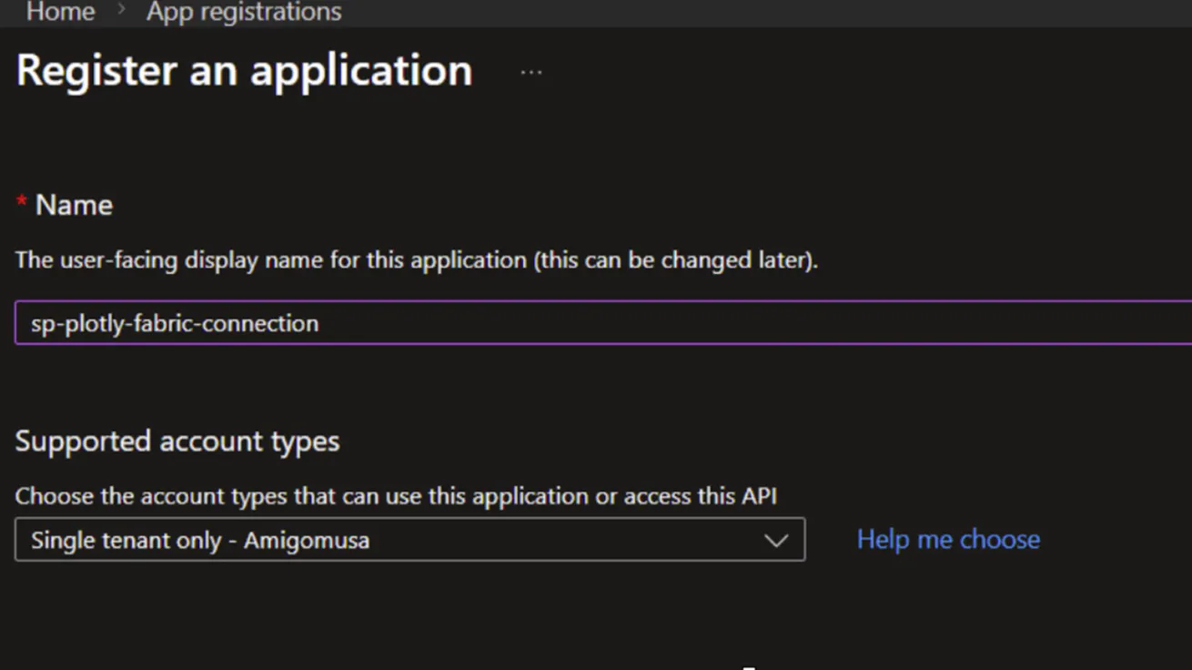The height and width of the screenshot is (670, 1192).
Task: Click the Help me choose link
Action: [x=948, y=539]
